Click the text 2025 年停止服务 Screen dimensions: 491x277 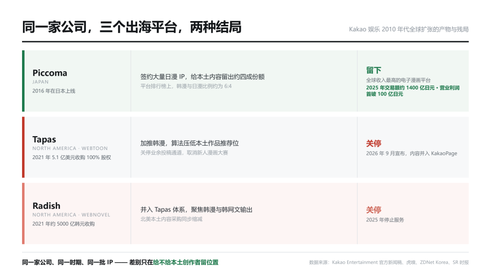[385, 219]
